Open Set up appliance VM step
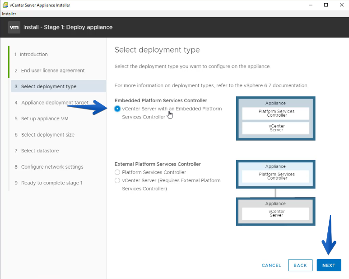The width and height of the screenshot is (349, 279). click(42, 118)
